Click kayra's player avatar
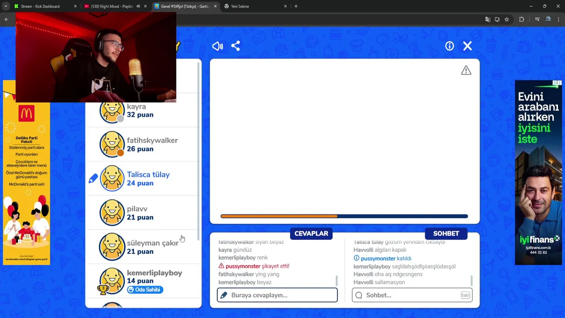 (x=112, y=111)
